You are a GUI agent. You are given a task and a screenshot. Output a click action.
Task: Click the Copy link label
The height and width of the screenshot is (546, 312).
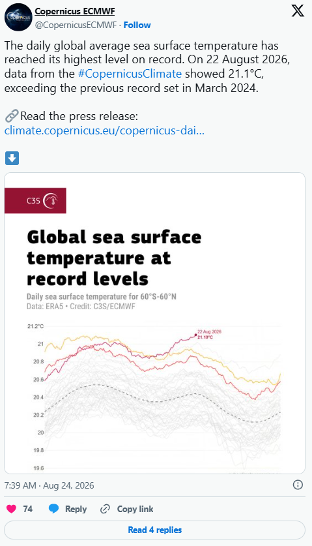135,509
